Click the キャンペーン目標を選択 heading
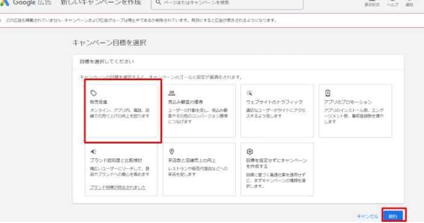 (109, 43)
